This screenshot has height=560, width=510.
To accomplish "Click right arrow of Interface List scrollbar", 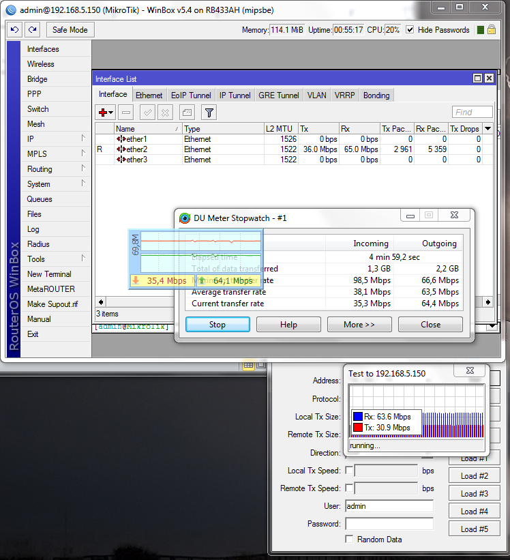I will click(488, 302).
